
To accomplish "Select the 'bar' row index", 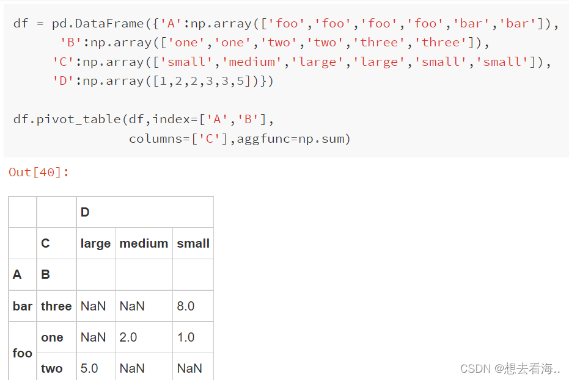I will (23, 306).
